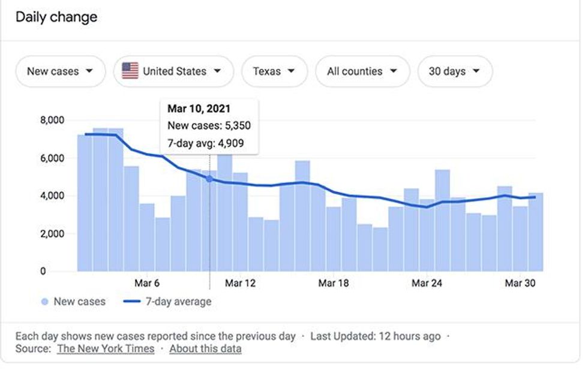Screen dimensions: 588x370
Task: Click the Mar 10, 2021 tooltip box
Action: (209, 127)
